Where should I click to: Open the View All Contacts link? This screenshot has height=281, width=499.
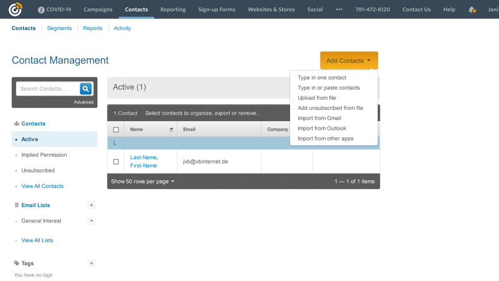42,186
